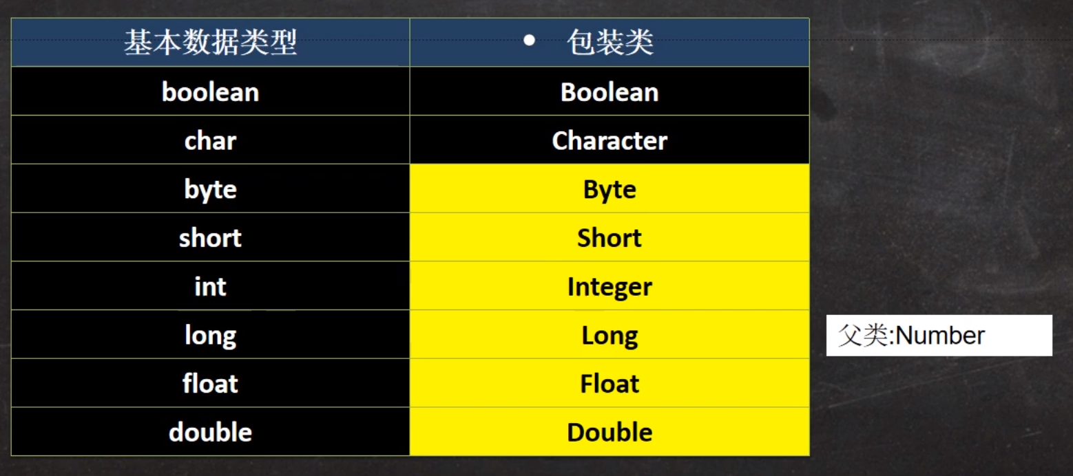Click the yellow Double wrapper cell
The width and height of the screenshot is (1073, 476).
click(x=610, y=432)
